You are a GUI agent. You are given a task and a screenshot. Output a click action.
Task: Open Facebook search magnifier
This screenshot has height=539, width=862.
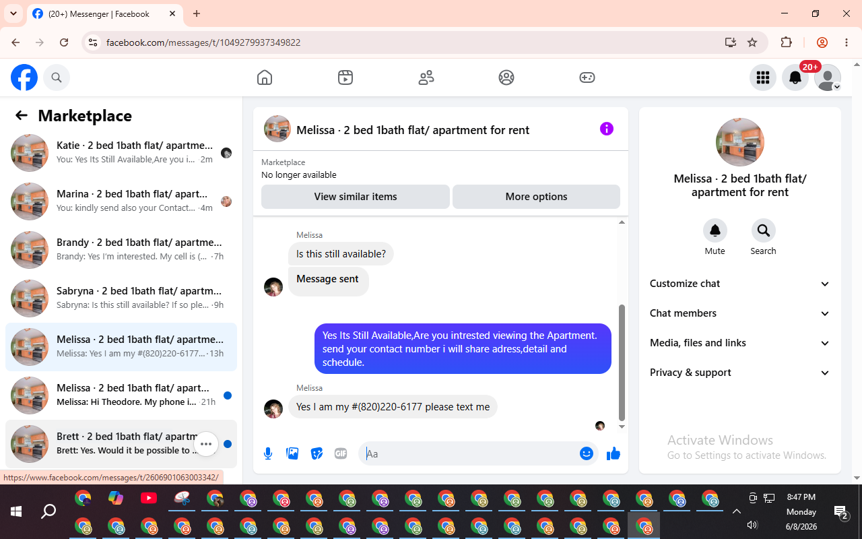click(57, 77)
